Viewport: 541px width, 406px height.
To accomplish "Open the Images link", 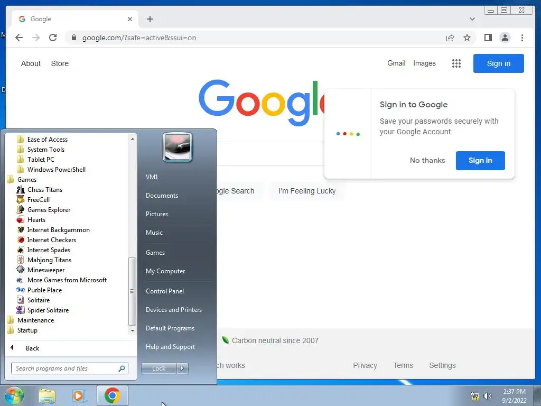I will point(424,63).
